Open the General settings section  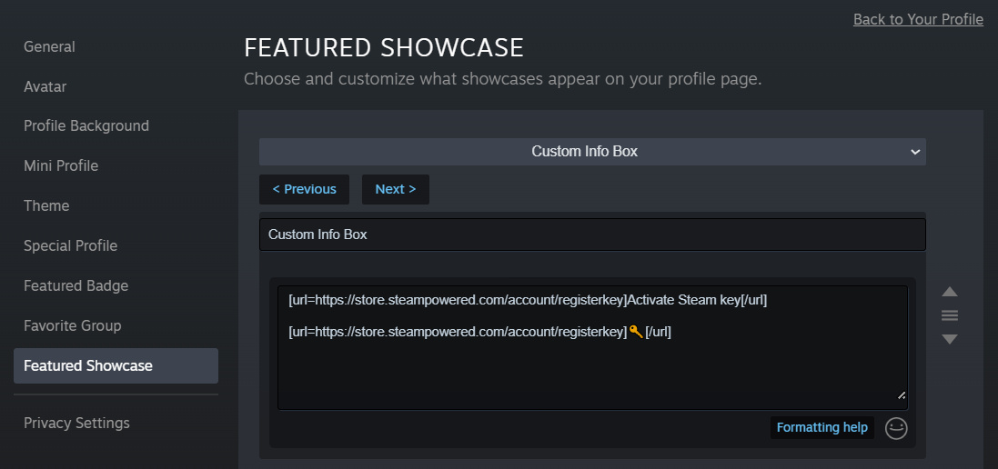click(50, 46)
